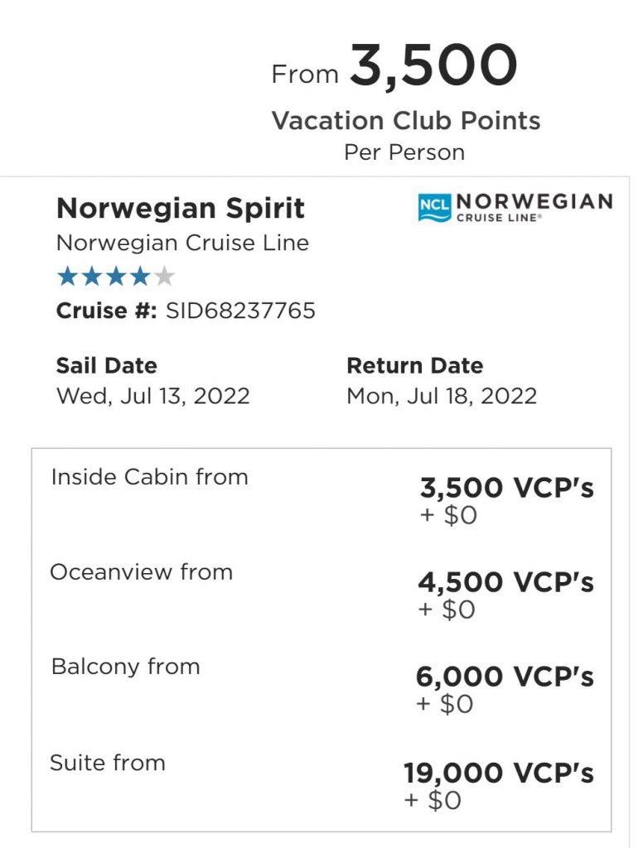Select the Oceanview from row

(321, 590)
